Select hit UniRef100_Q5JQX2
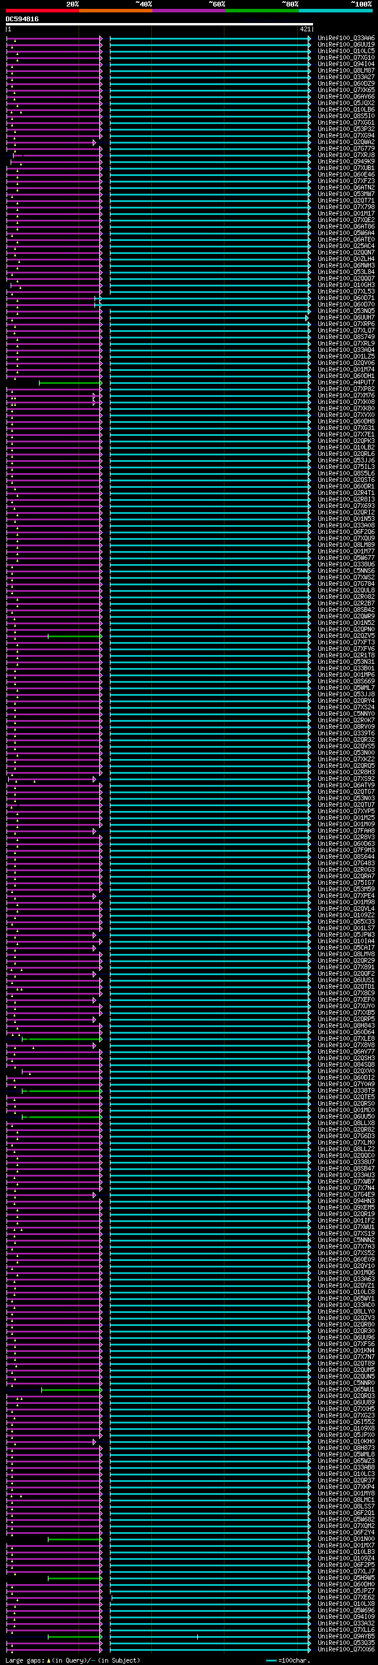Image resolution: width=378 pixels, height=1665 pixels. [x=346, y=103]
